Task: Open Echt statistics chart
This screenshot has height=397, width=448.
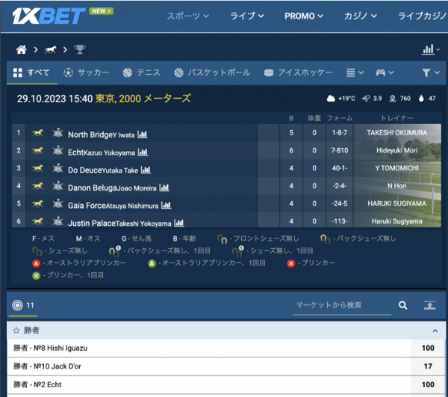Action: pos(143,153)
